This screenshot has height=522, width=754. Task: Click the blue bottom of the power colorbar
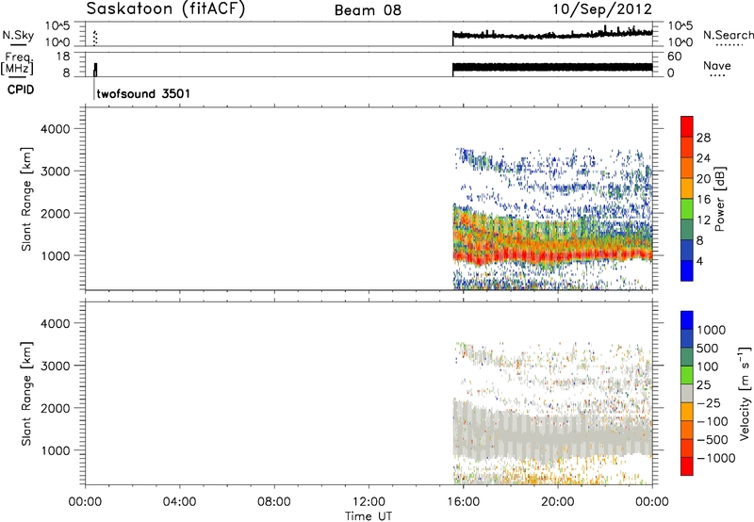click(x=687, y=270)
